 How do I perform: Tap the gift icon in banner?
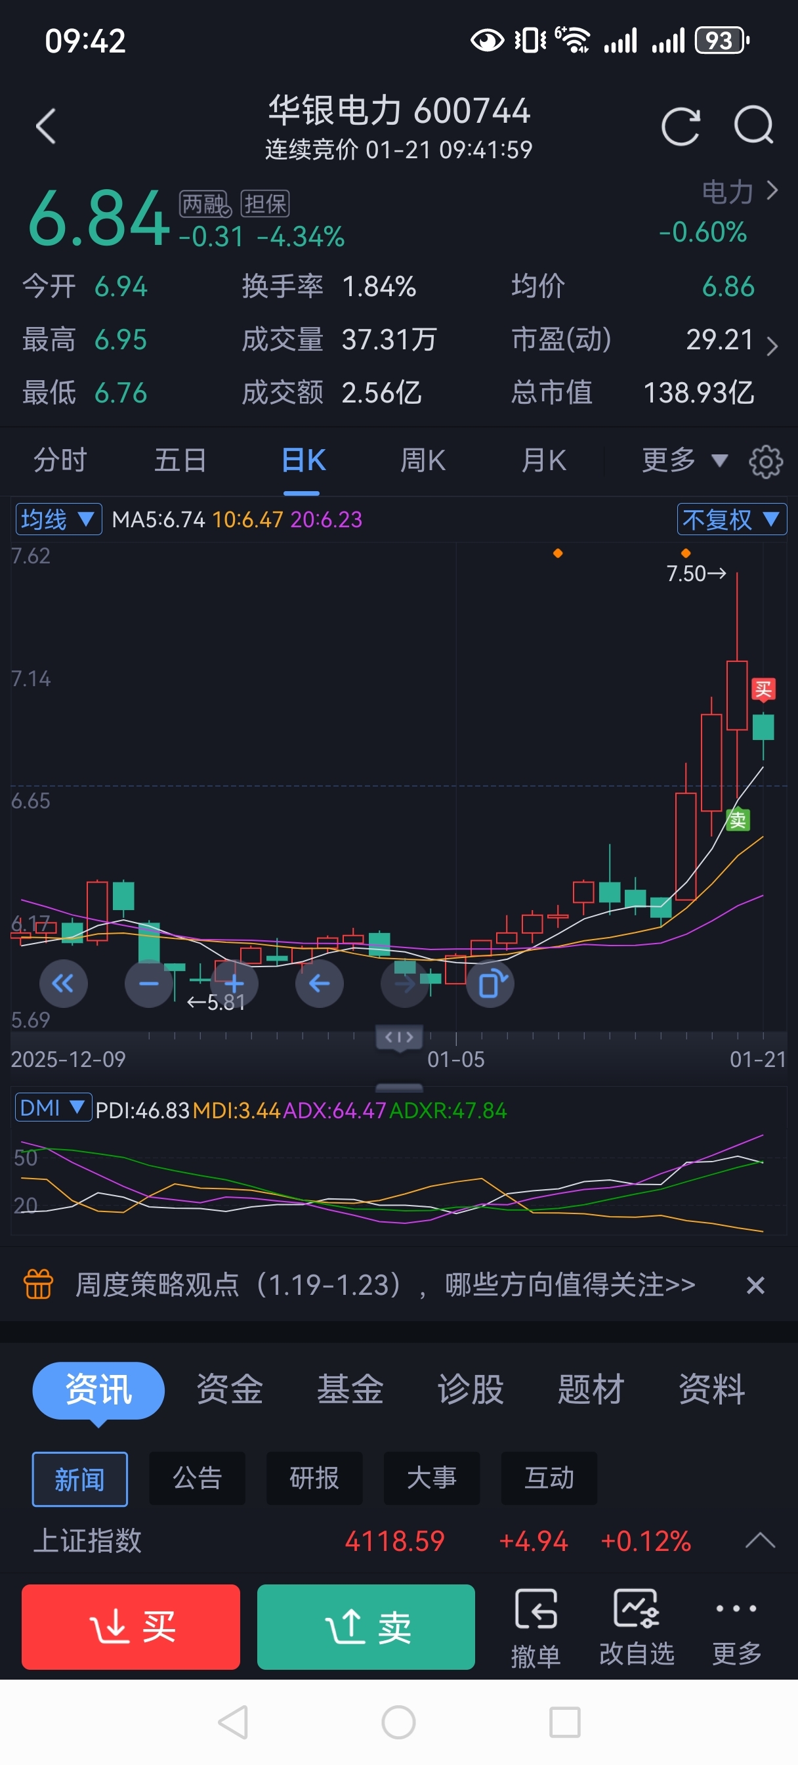click(x=38, y=1284)
